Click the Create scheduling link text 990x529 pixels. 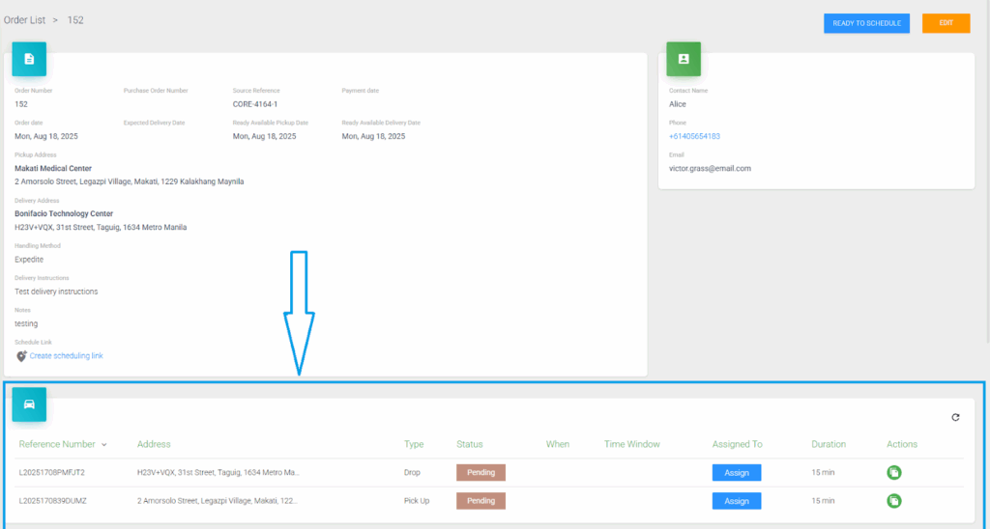[66, 356]
